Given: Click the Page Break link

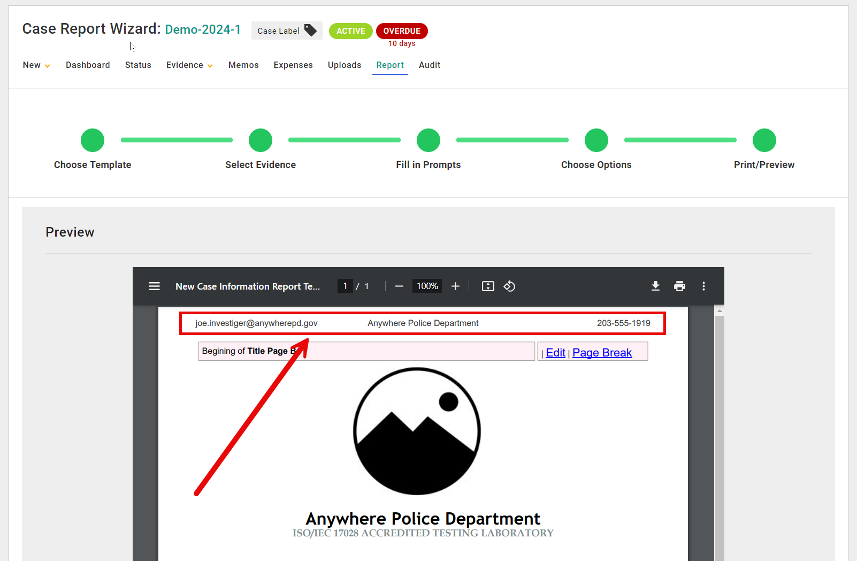Looking at the screenshot, I should click(x=602, y=353).
